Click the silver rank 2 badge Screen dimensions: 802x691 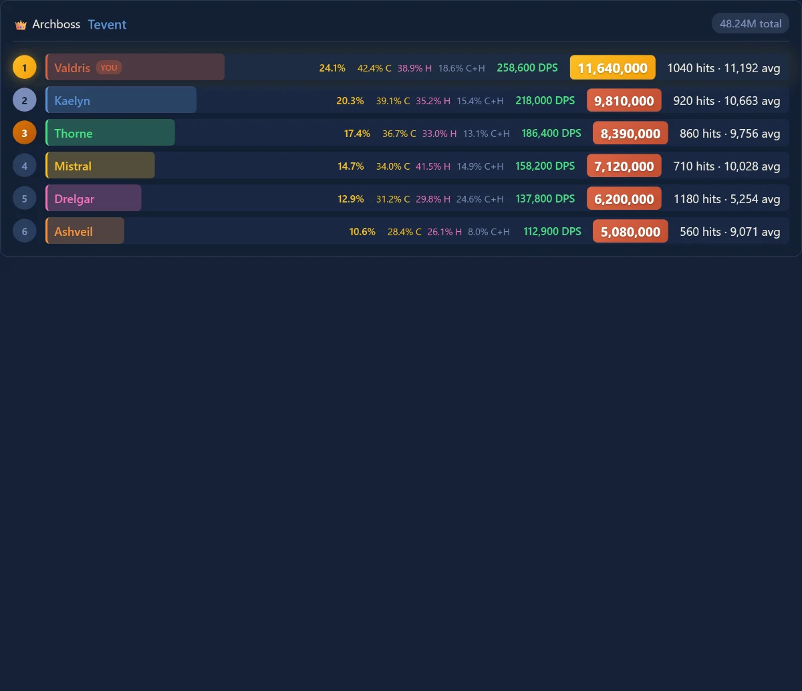click(25, 100)
